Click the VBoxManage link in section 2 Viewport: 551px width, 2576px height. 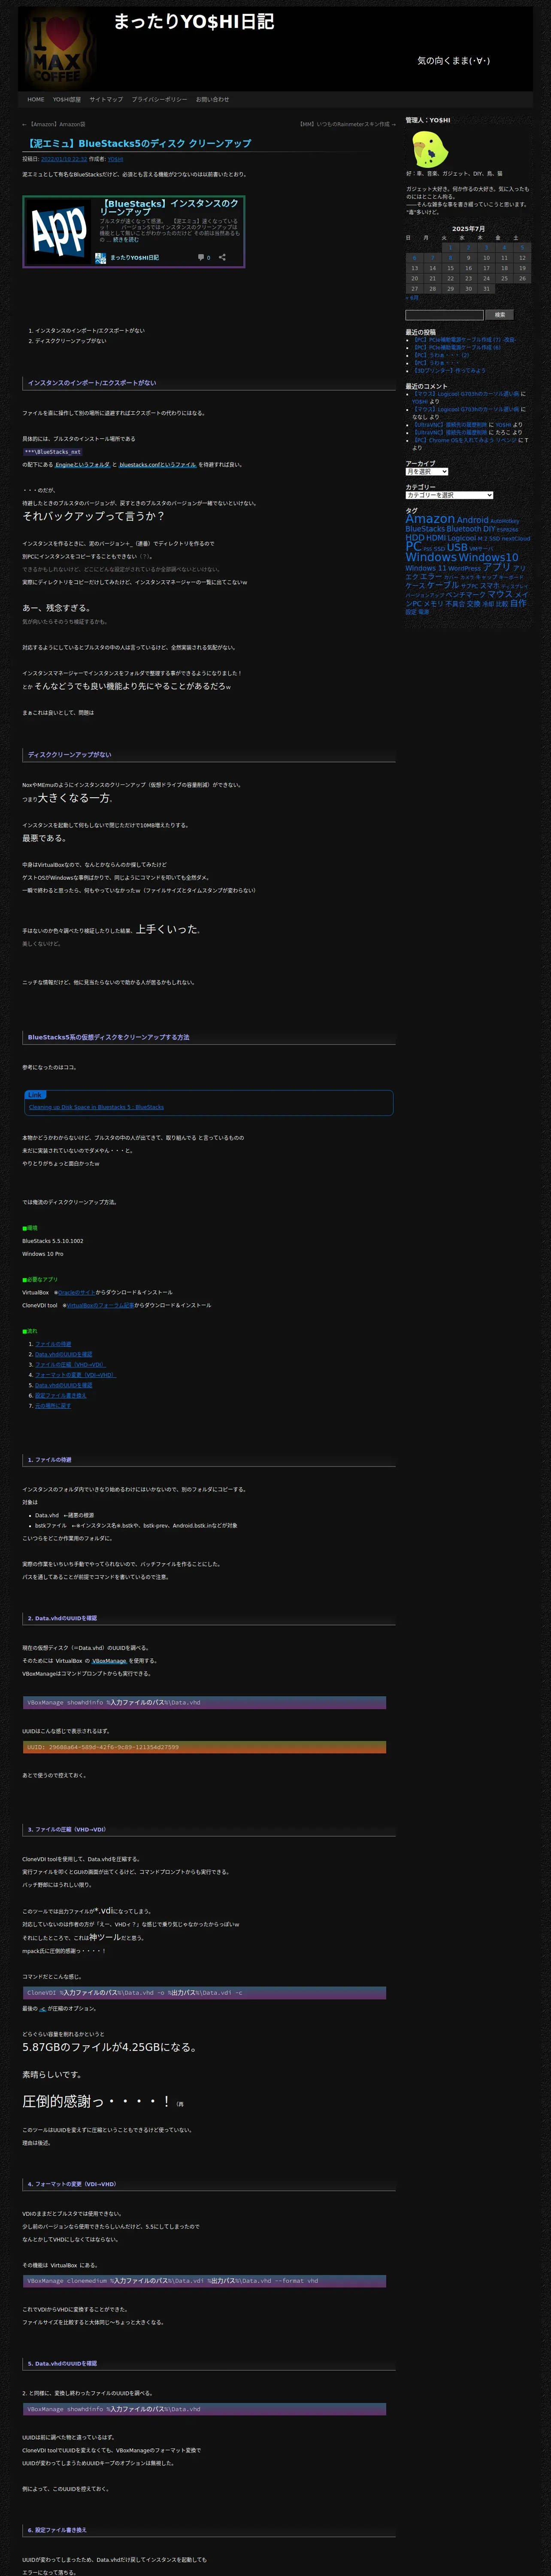coord(109,1661)
